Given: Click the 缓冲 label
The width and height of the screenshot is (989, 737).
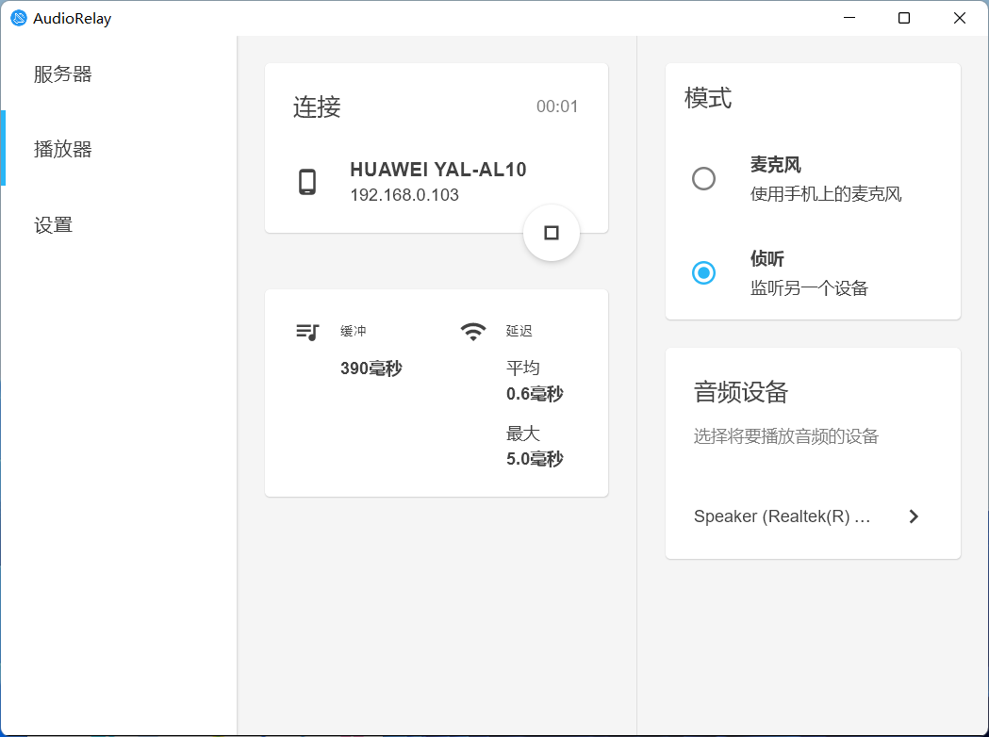Looking at the screenshot, I should [x=354, y=331].
